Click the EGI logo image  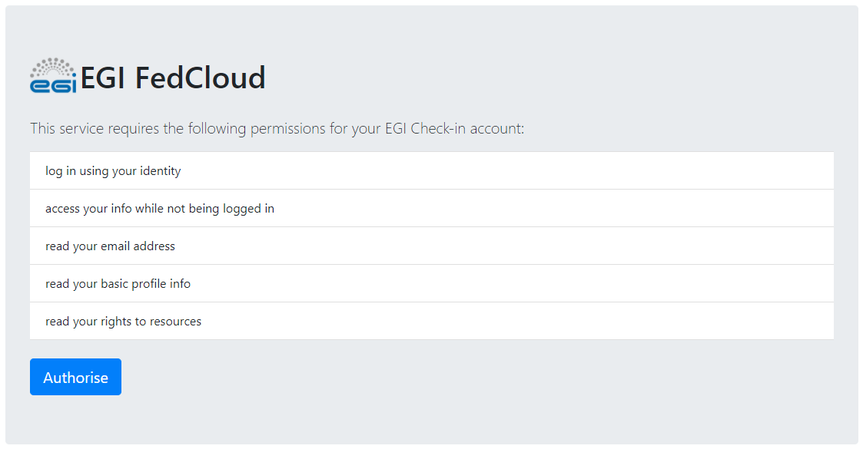(53, 75)
